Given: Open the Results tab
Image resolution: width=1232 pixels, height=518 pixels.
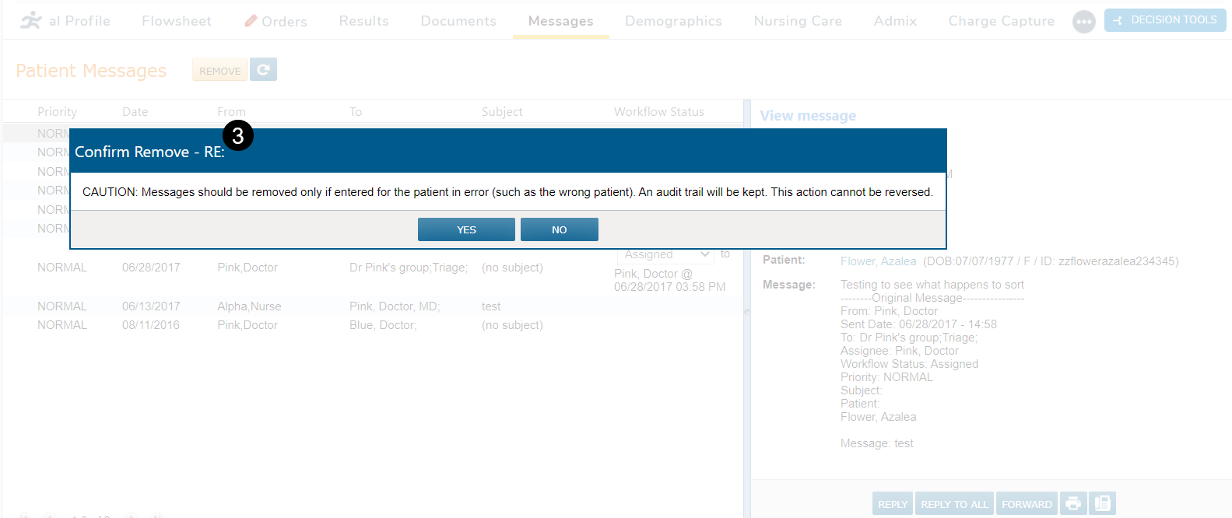Looking at the screenshot, I should click(x=363, y=21).
